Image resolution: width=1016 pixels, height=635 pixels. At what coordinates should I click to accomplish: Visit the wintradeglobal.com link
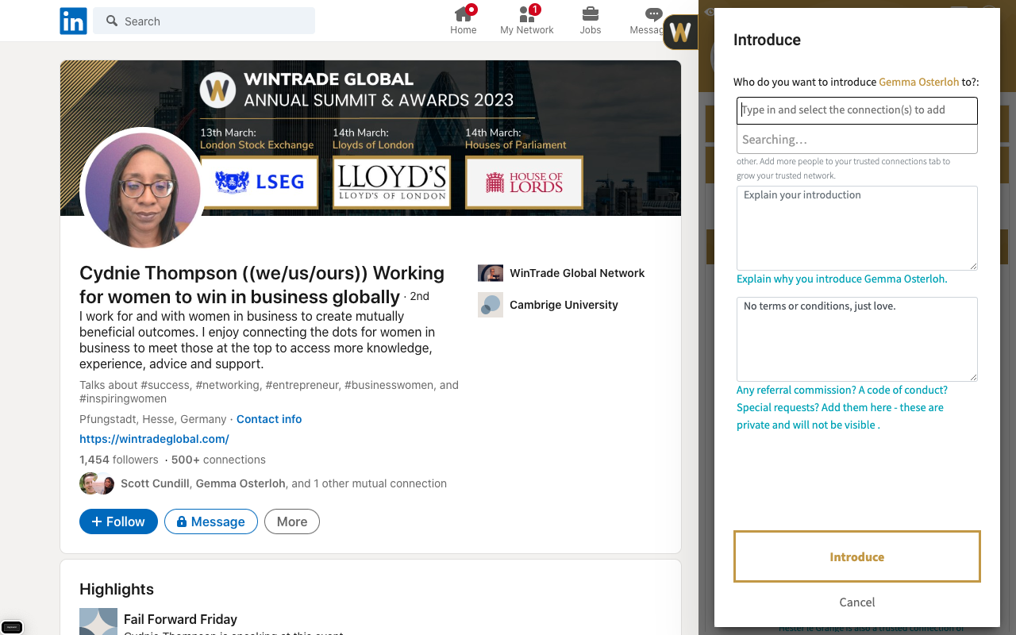pos(154,439)
